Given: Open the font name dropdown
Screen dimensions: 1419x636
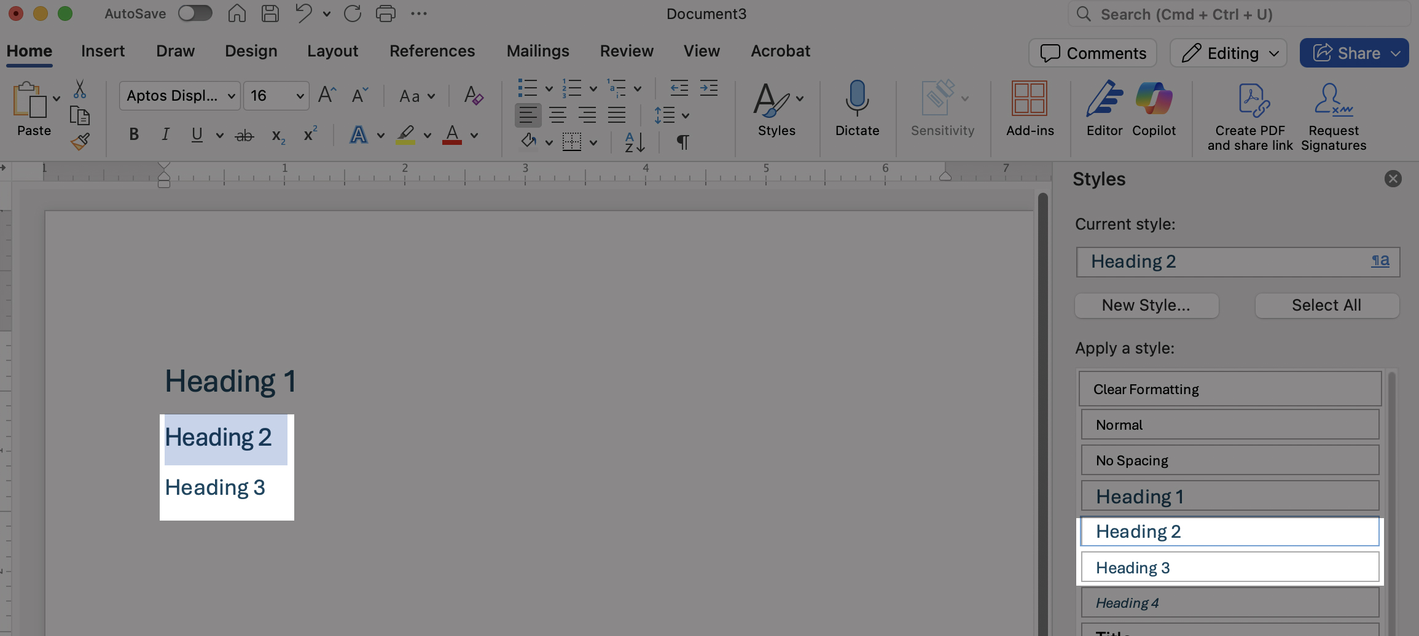Looking at the screenshot, I should point(232,96).
